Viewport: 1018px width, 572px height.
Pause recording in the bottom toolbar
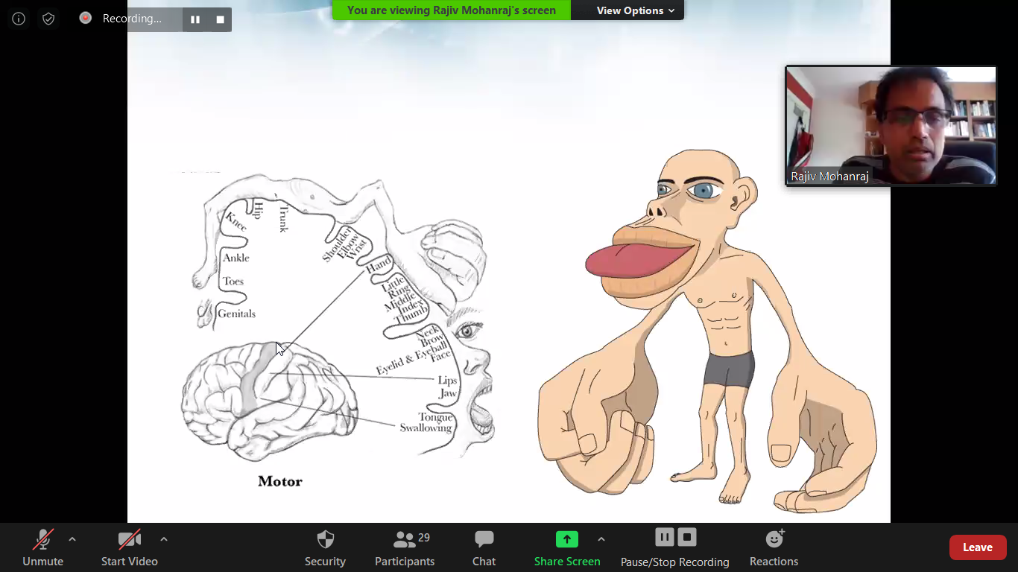coord(665,537)
